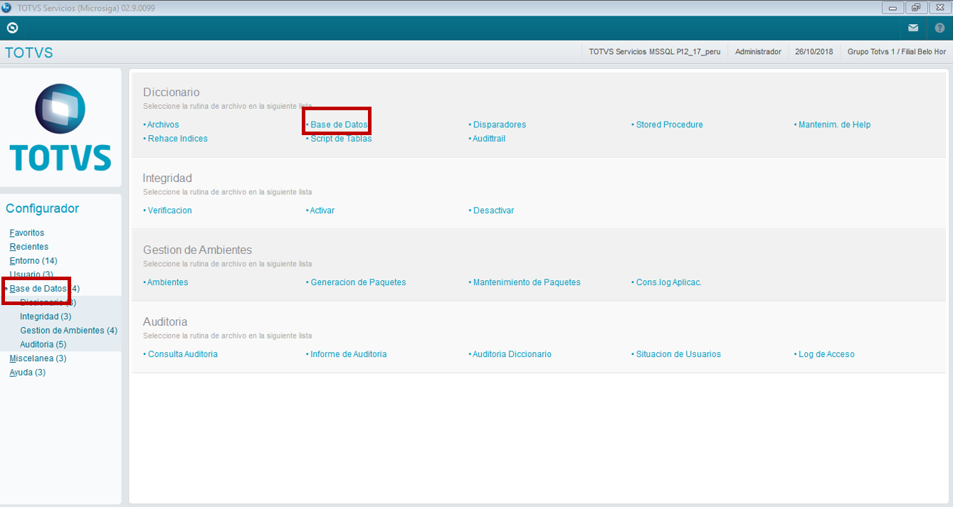Restore the application window

click(x=916, y=8)
